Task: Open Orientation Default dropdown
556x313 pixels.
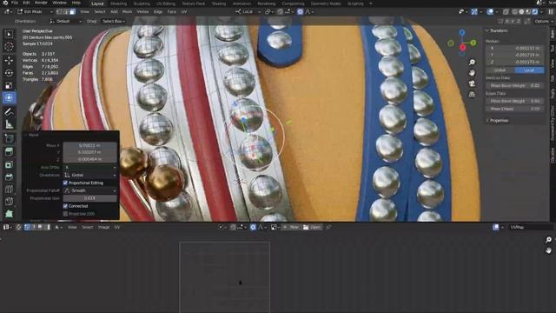Action: 66,21
